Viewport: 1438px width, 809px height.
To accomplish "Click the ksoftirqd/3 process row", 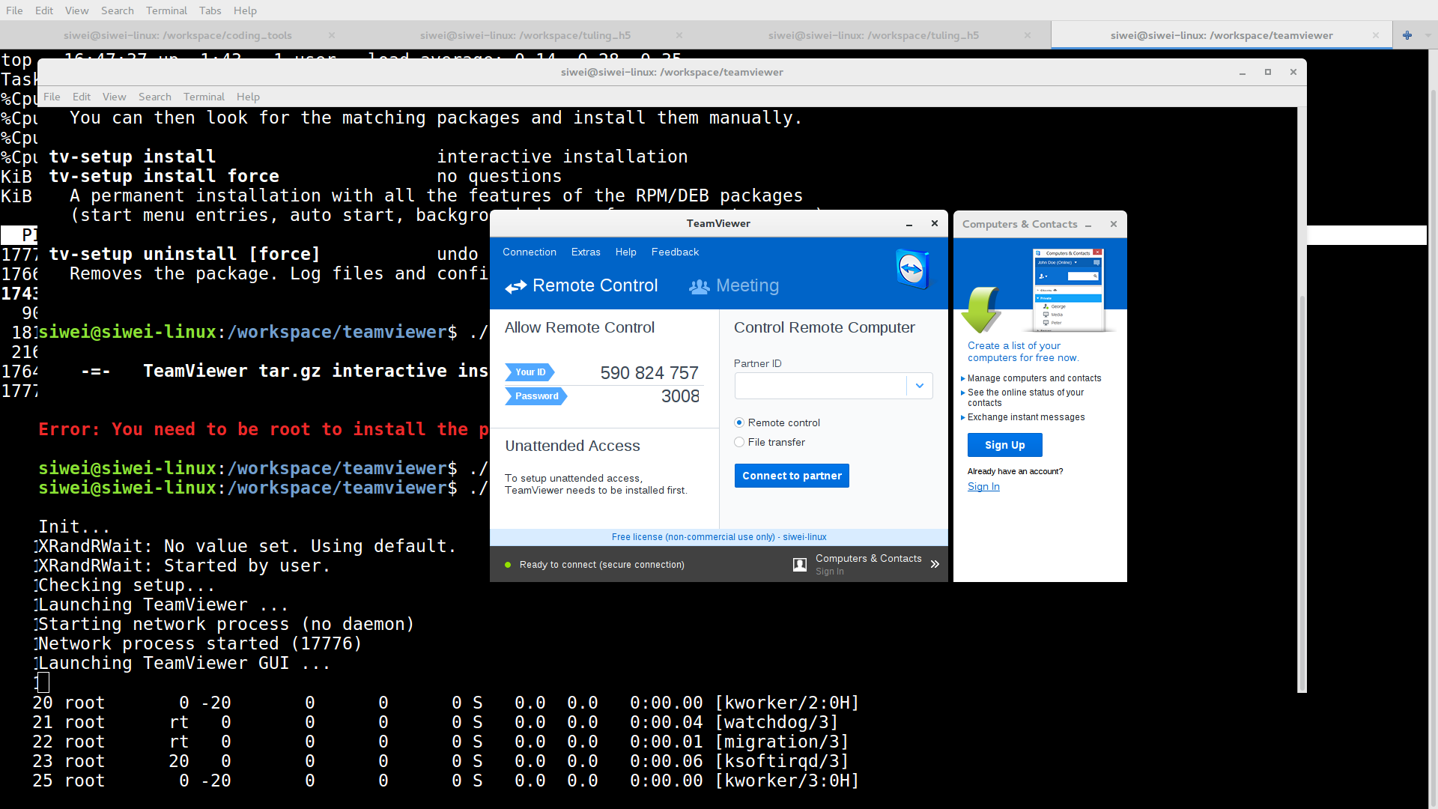I will tap(440, 761).
